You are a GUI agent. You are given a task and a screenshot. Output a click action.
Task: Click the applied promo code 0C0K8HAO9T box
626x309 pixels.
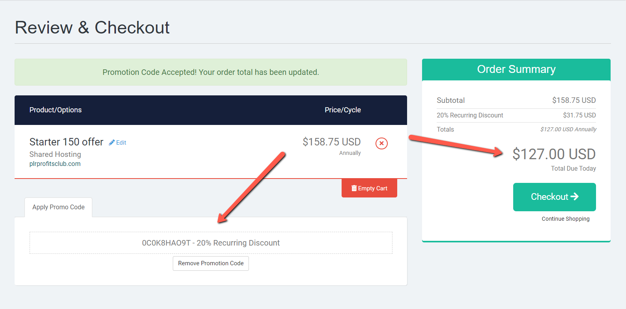pos(211,243)
